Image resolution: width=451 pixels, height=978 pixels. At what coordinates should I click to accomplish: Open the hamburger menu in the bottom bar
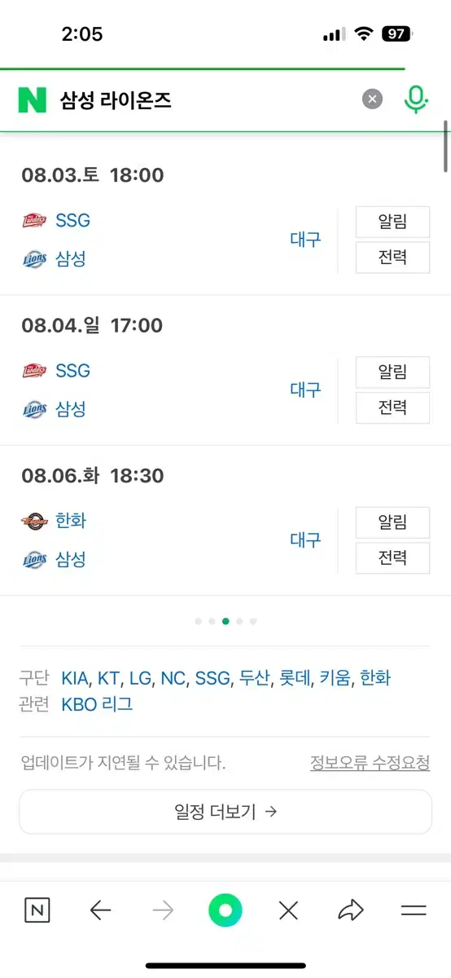[414, 910]
